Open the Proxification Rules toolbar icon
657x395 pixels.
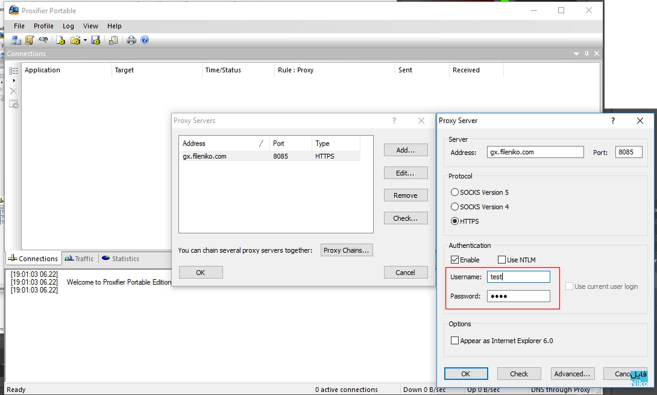coord(30,40)
